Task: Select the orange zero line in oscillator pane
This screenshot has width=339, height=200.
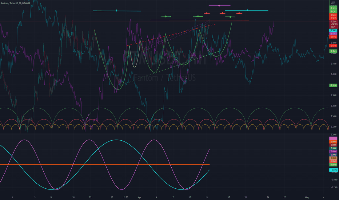Action: tap(105, 165)
